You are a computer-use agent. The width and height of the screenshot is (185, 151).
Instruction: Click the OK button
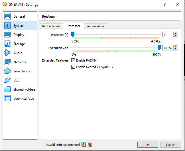[148, 144]
